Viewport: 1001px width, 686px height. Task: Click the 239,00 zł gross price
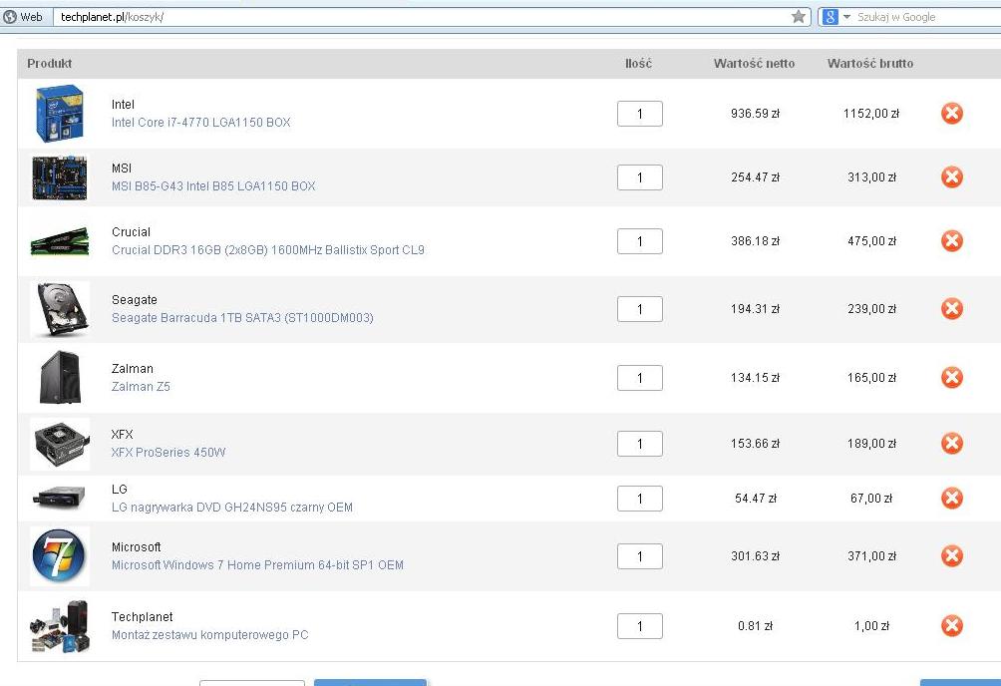(871, 309)
